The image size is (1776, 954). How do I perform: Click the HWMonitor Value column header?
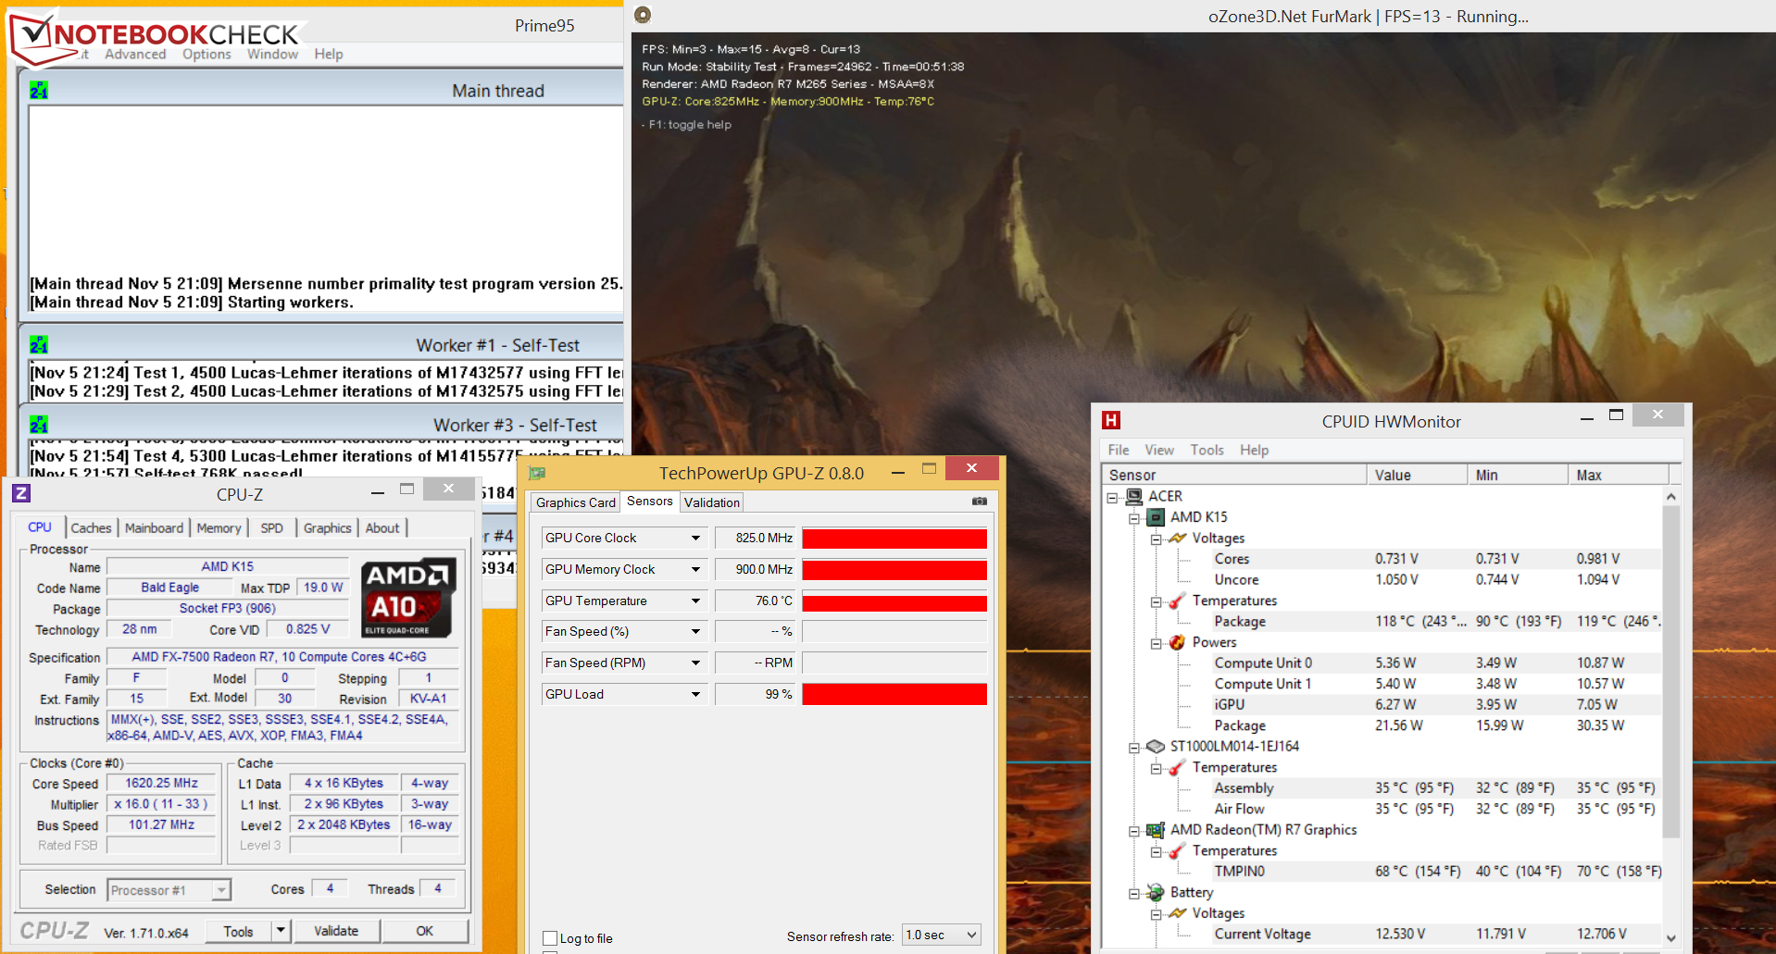pos(1417,475)
